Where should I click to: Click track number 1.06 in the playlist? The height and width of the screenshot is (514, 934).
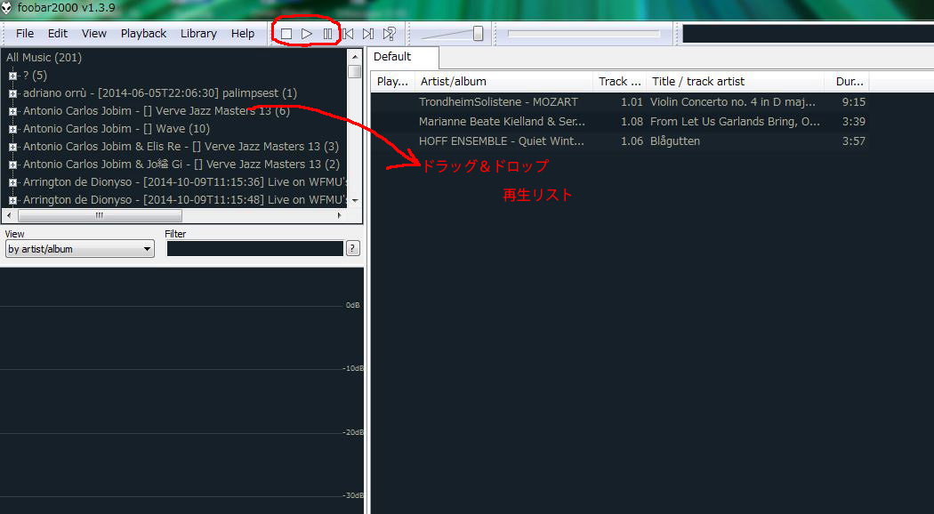(x=632, y=141)
